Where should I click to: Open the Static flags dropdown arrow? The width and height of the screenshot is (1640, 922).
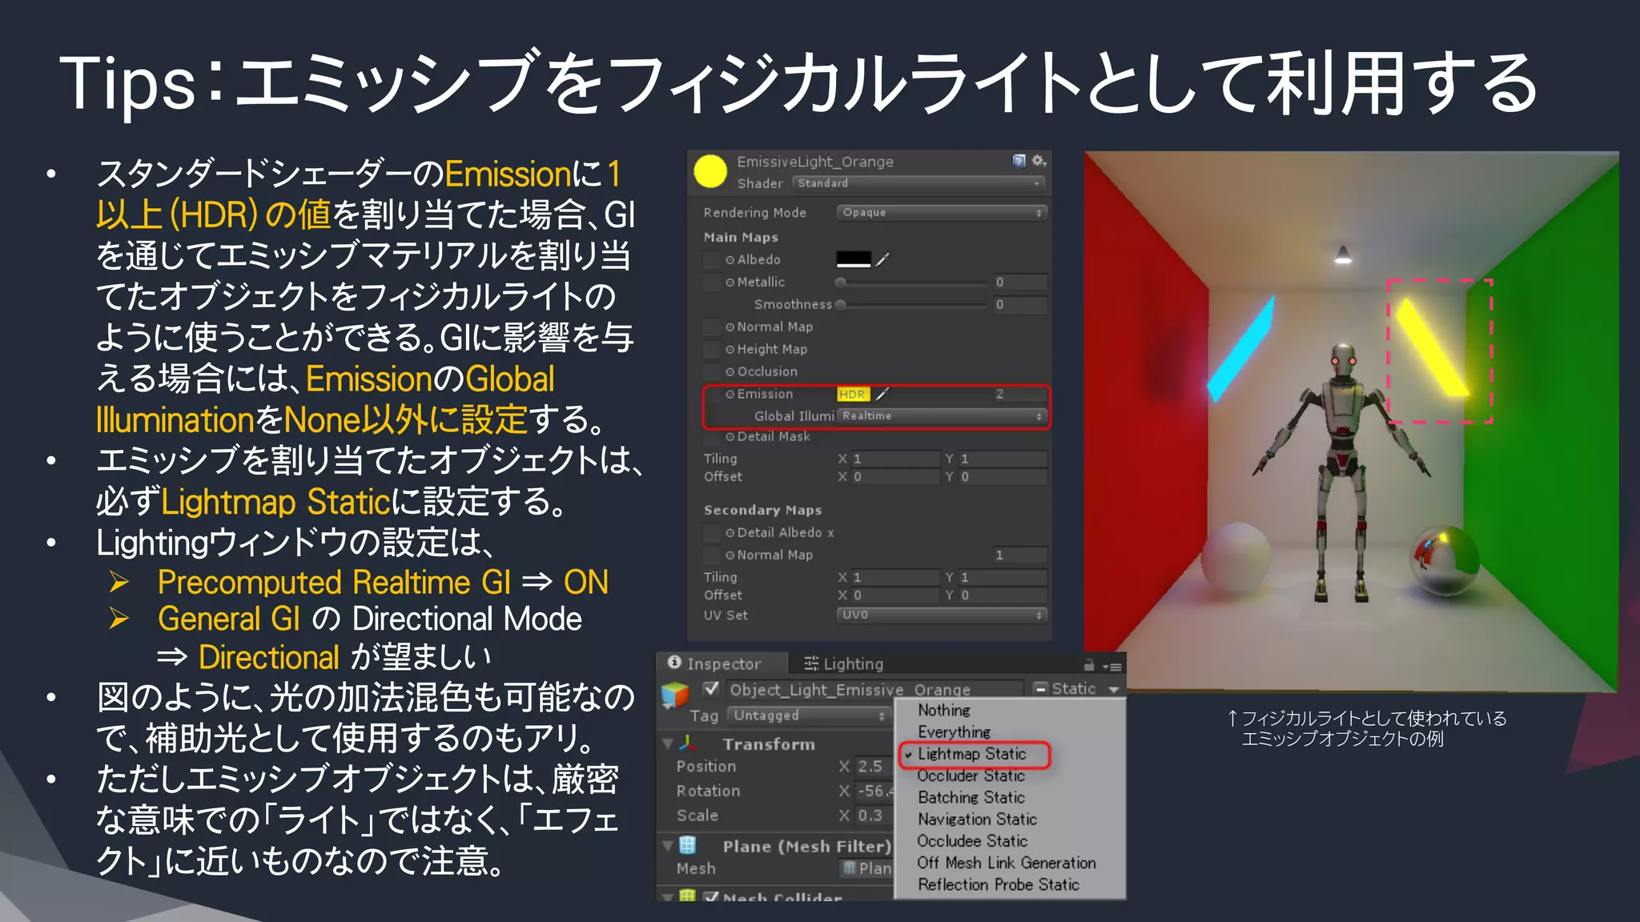(1114, 689)
